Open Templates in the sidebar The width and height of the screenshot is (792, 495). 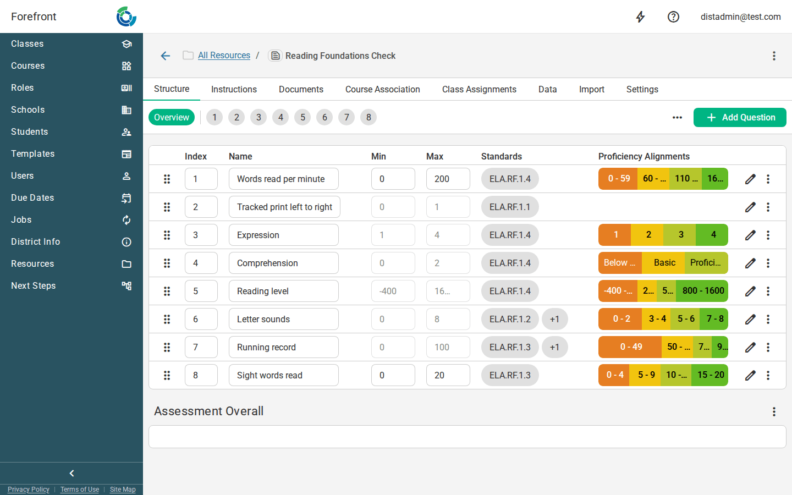pos(71,154)
